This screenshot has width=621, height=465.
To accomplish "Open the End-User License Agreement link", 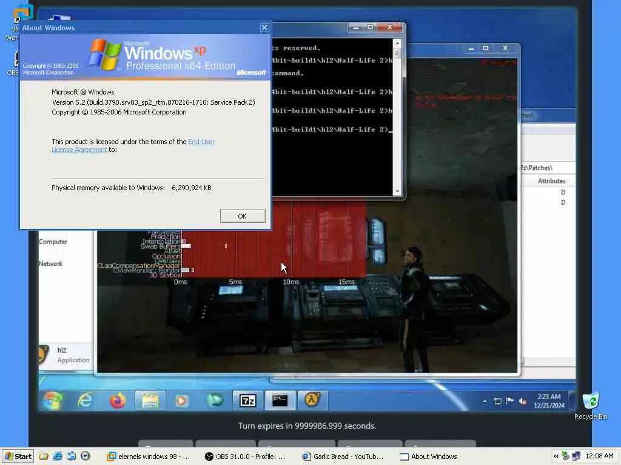I will (x=133, y=145).
